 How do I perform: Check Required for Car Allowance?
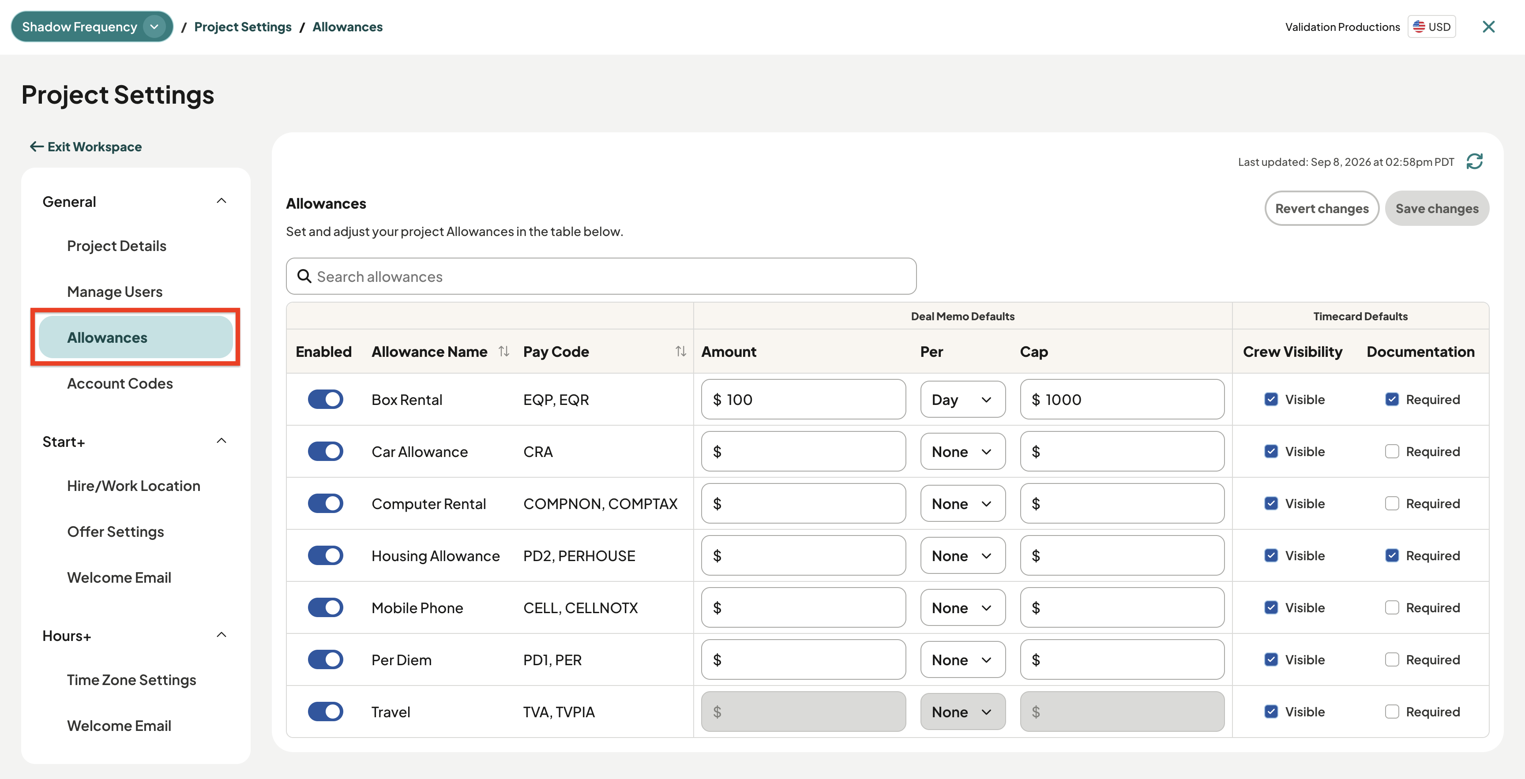point(1392,451)
